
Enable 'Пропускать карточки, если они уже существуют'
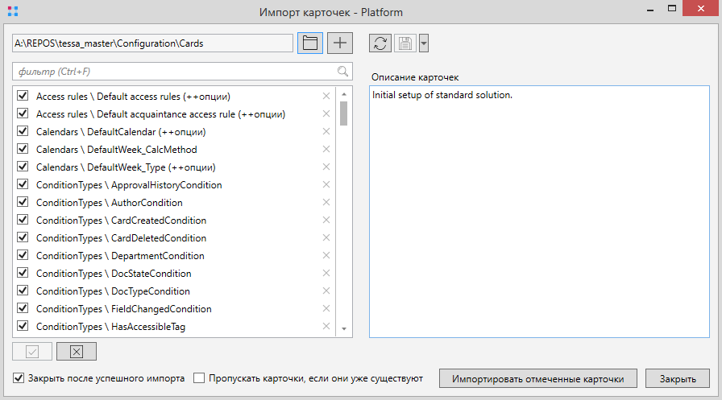pyautogui.click(x=200, y=378)
